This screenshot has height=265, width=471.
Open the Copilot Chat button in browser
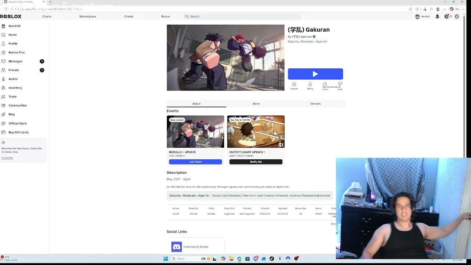454,9
